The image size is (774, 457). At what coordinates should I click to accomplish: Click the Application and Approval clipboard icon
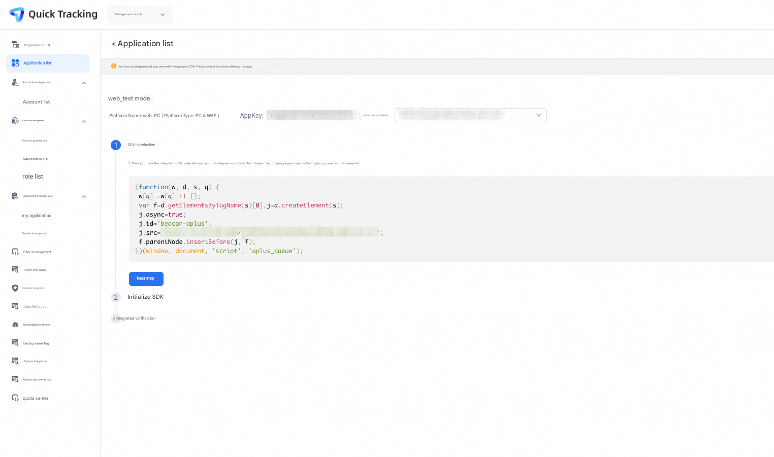[15, 196]
